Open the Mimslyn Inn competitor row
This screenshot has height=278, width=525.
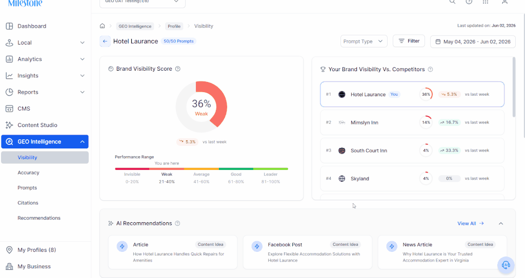(412, 122)
